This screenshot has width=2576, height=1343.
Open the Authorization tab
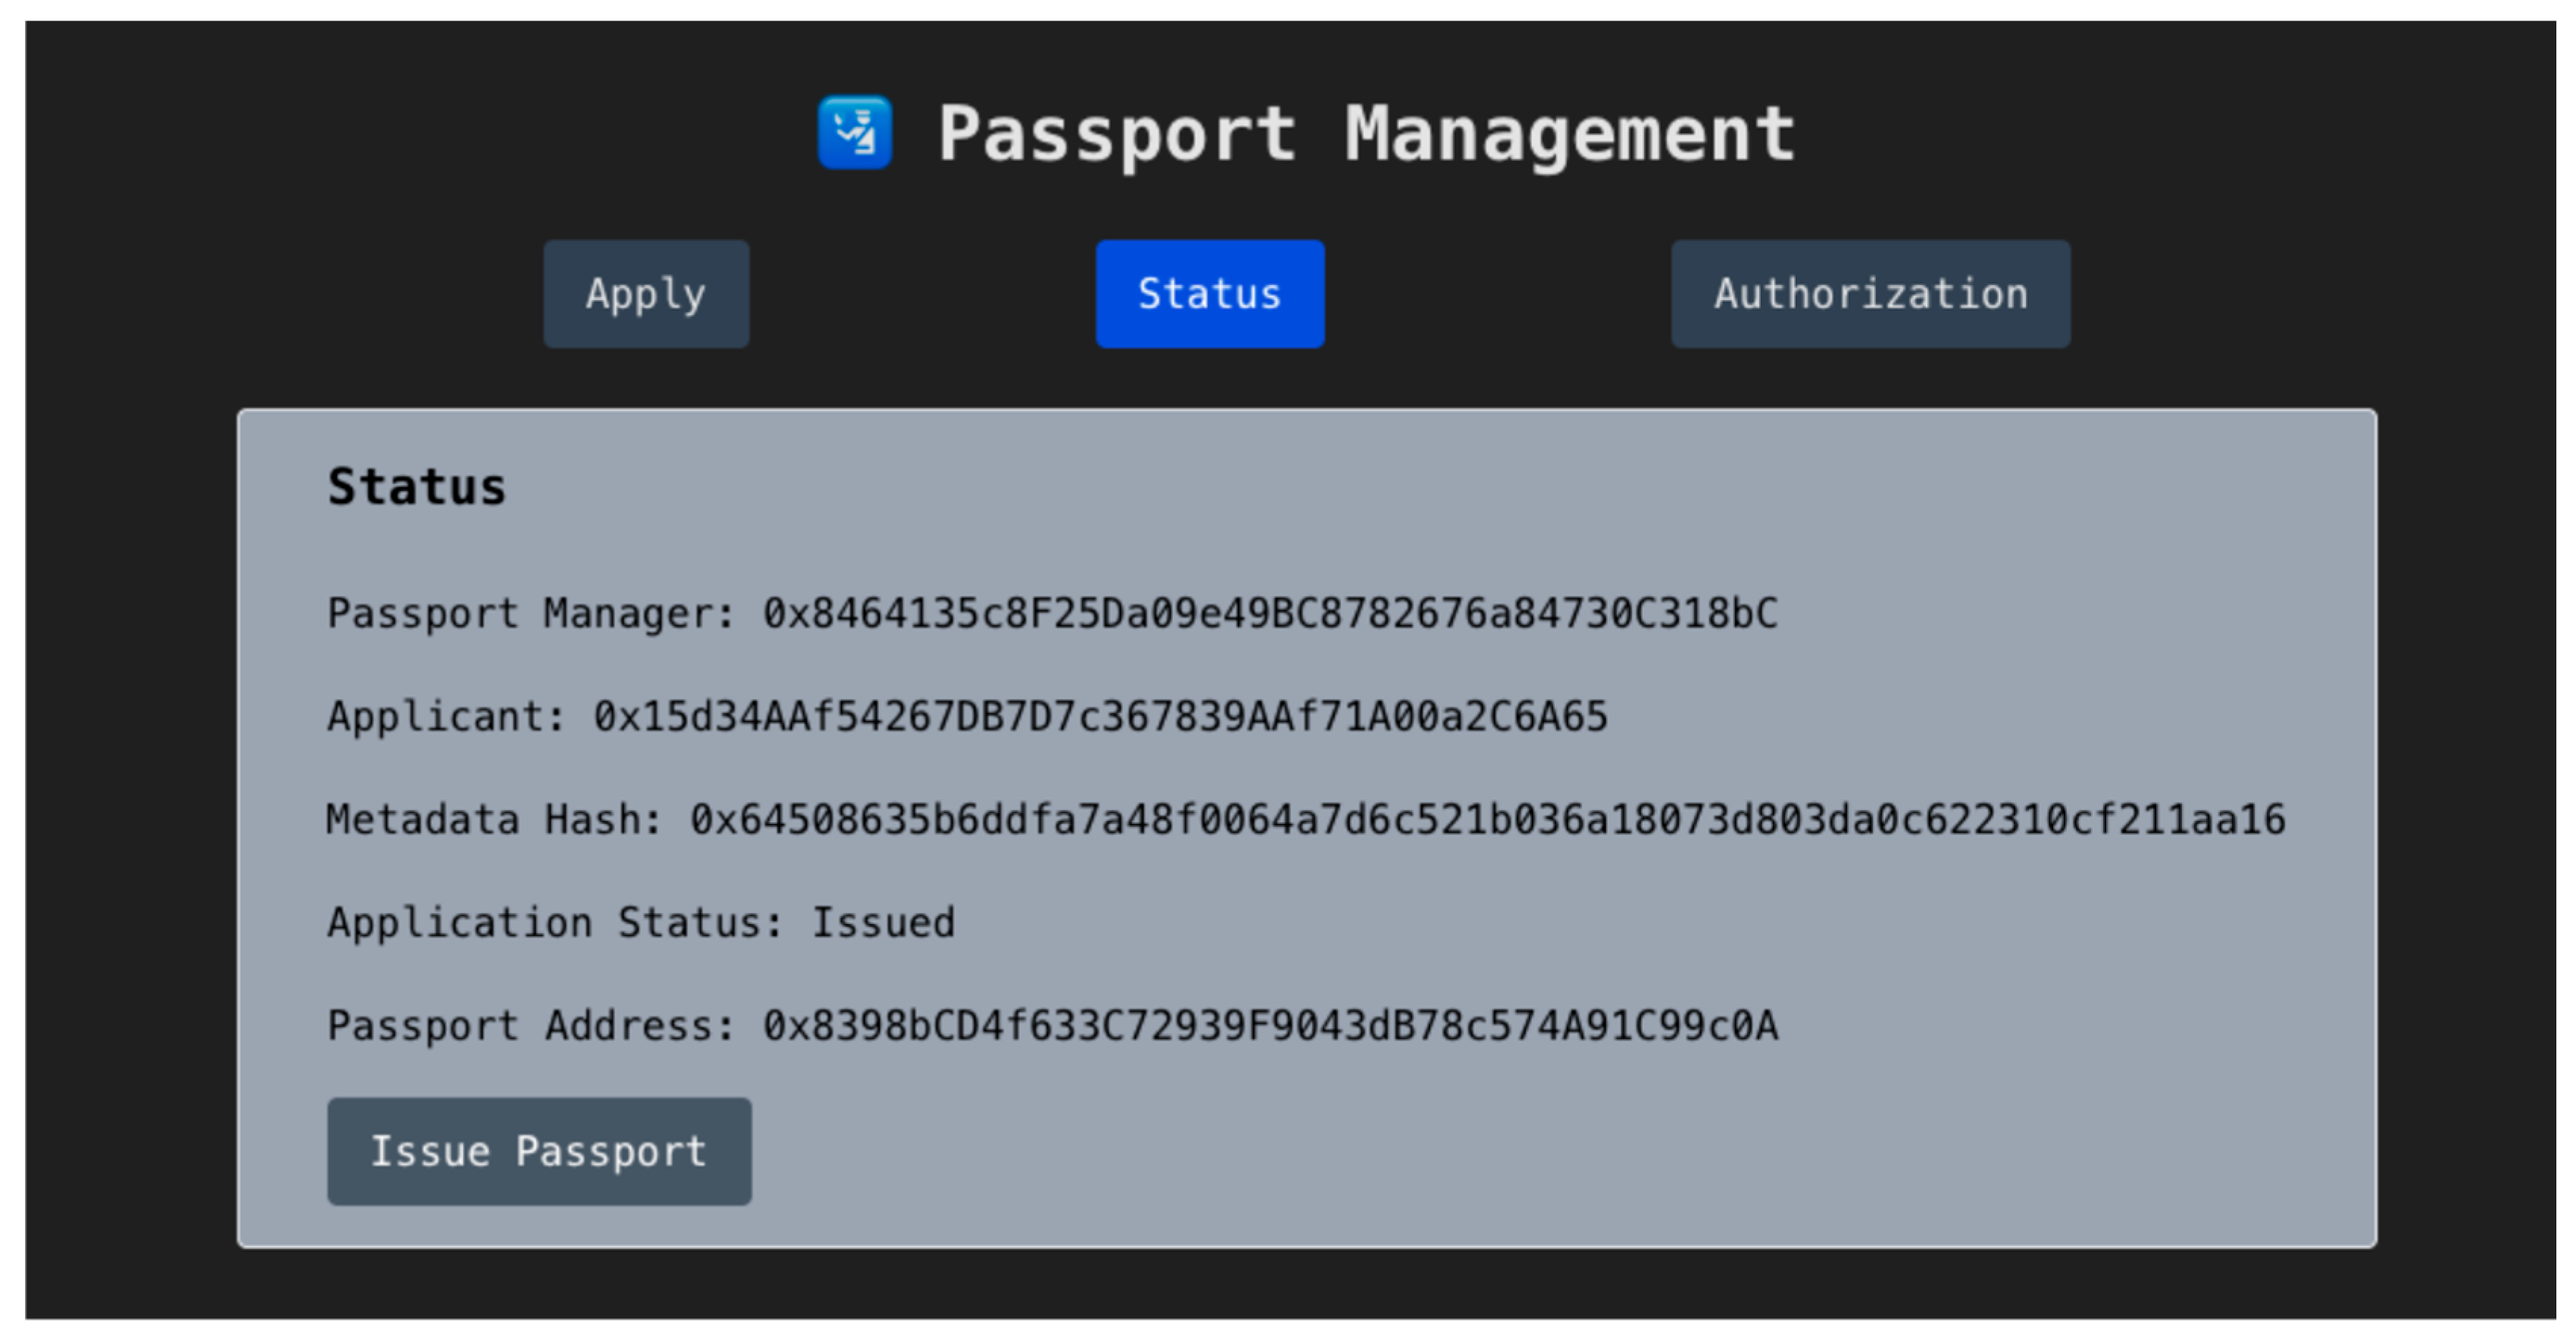click(x=1870, y=294)
